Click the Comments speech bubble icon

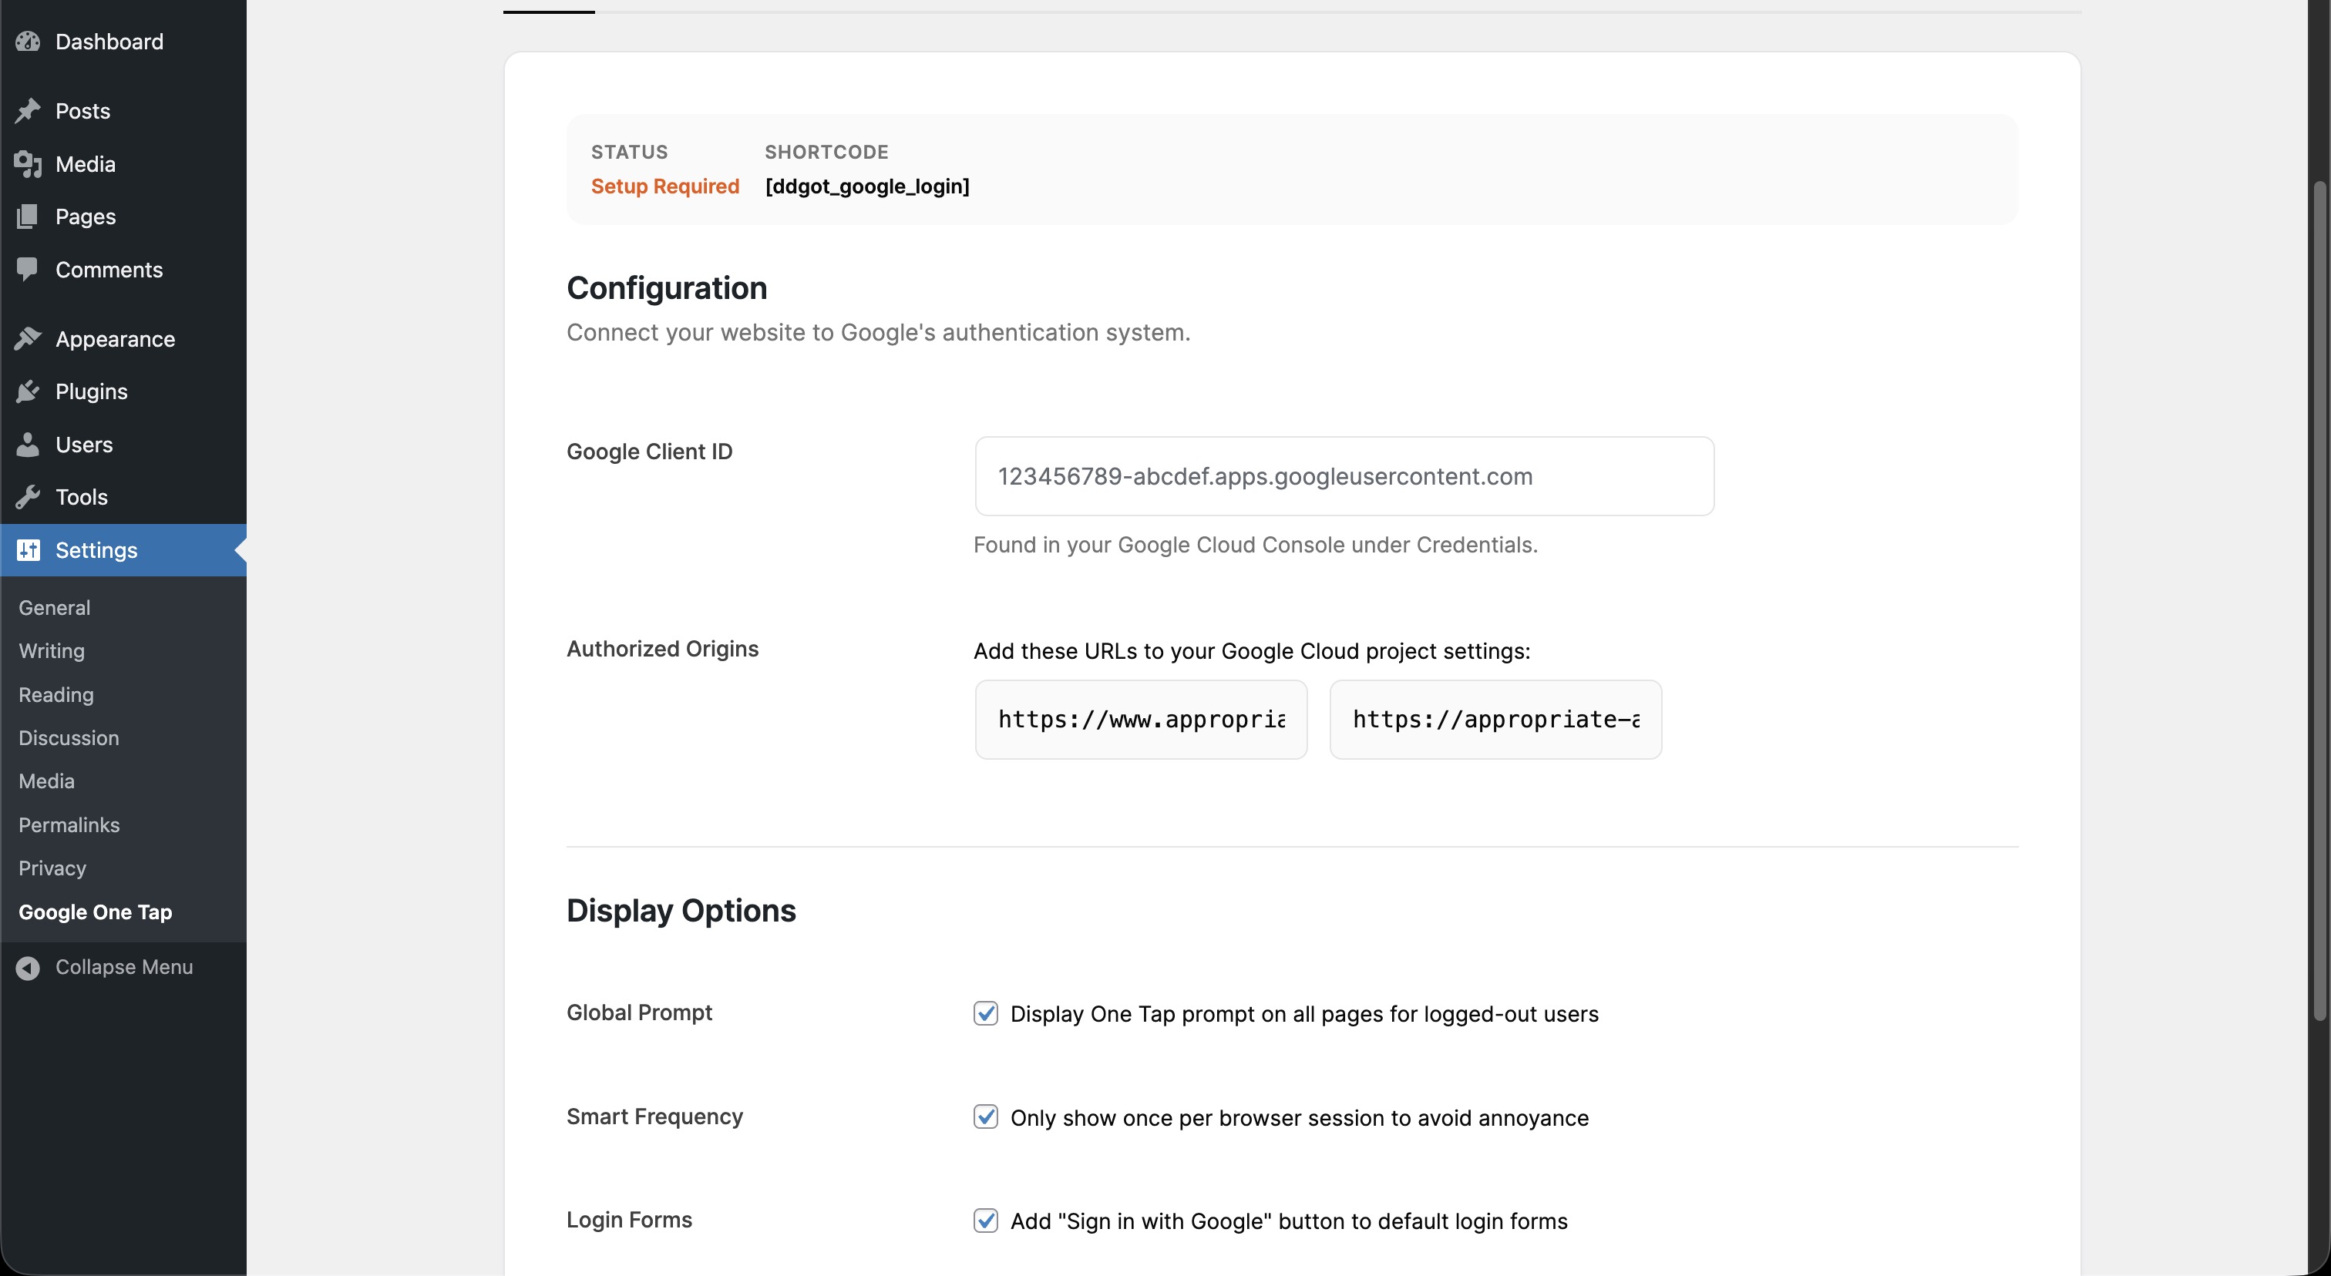[28, 269]
